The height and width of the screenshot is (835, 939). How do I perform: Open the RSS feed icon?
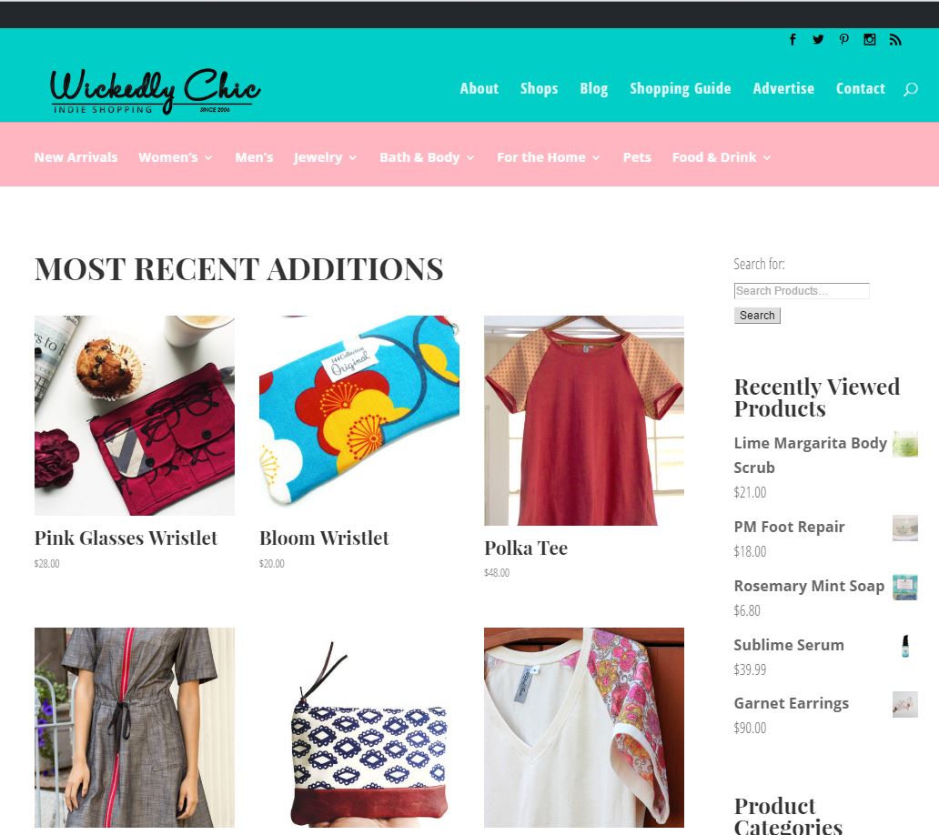pyautogui.click(x=895, y=39)
